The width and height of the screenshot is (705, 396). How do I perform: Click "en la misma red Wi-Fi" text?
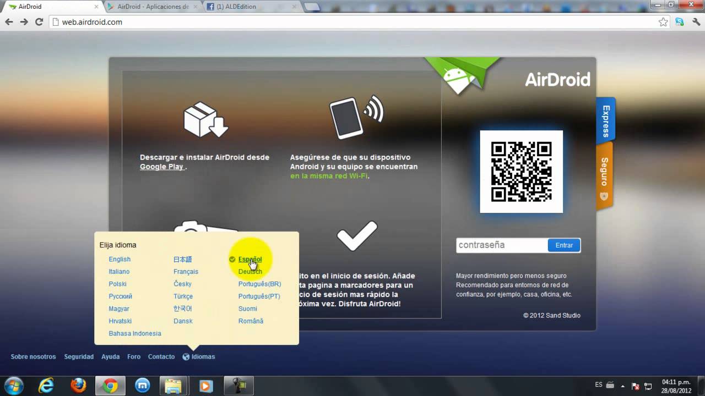click(329, 176)
